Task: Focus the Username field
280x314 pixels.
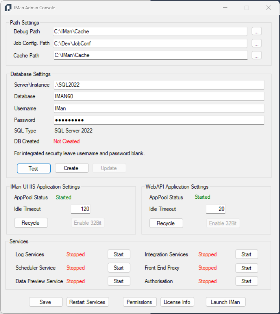Action: [159, 109]
